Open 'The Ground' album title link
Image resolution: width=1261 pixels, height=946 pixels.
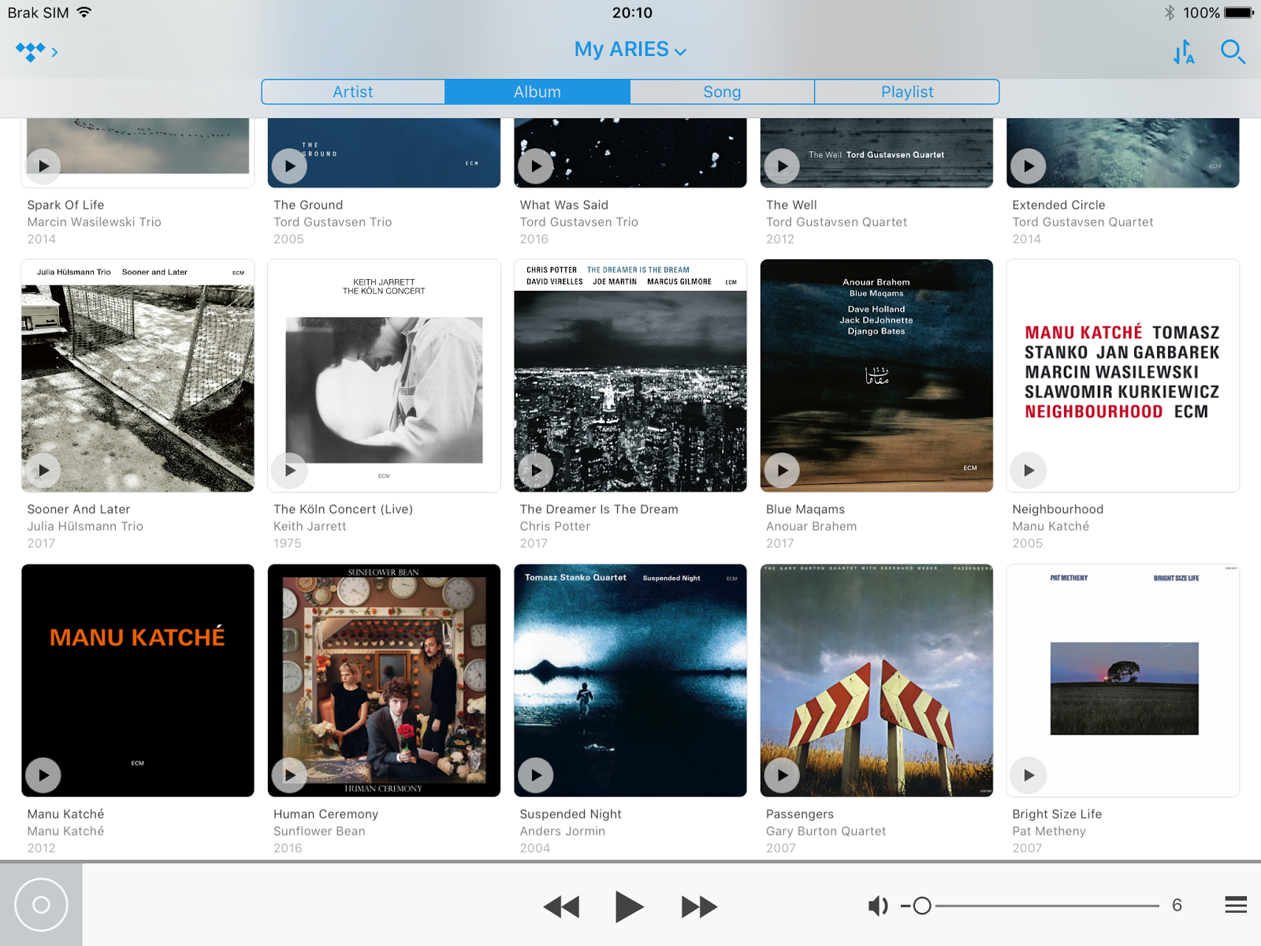pyautogui.click(x=308, y=205)
